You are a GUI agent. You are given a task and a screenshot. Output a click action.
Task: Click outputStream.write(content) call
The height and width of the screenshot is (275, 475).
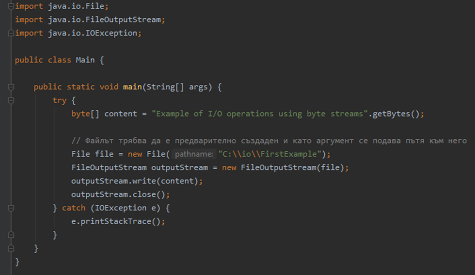[x=135, y=181]
